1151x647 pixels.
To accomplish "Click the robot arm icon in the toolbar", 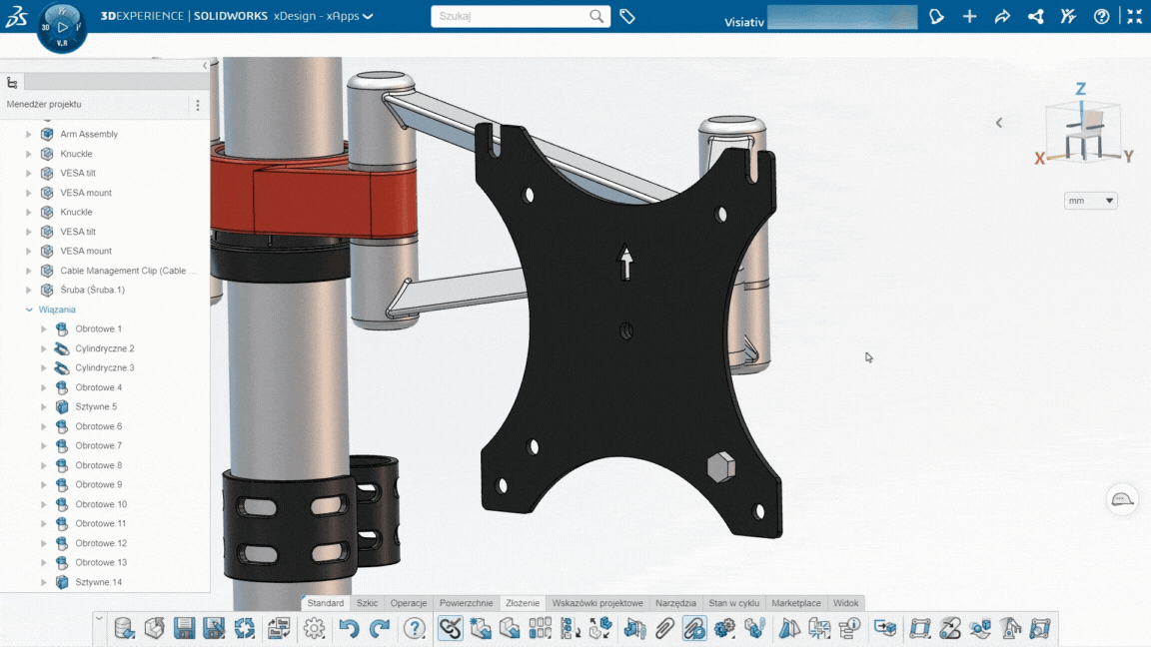I will pos(1010,629).
